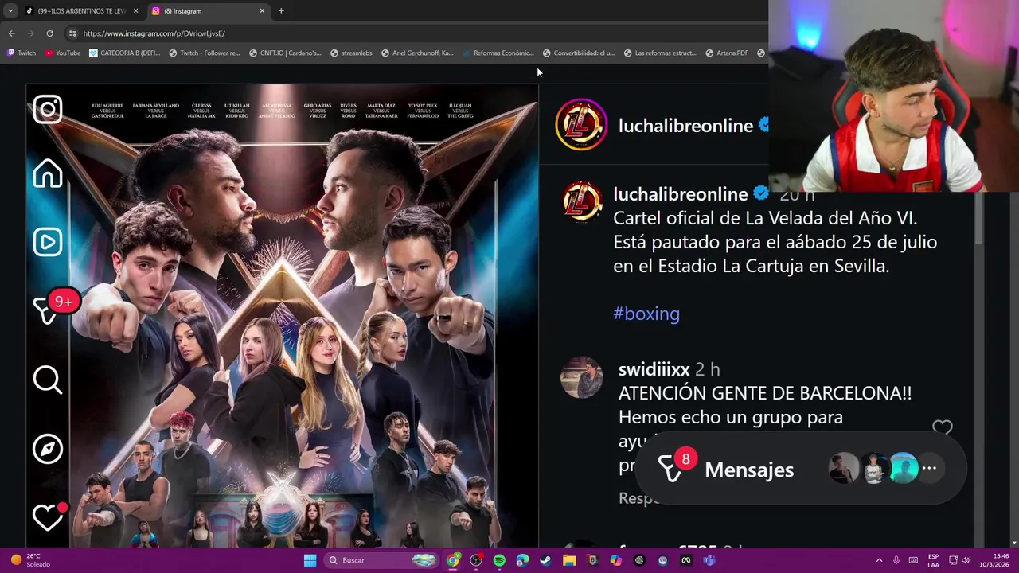1019x573 pixels.
Task: Open YouTube bookmark
Action: coord(63,53)
